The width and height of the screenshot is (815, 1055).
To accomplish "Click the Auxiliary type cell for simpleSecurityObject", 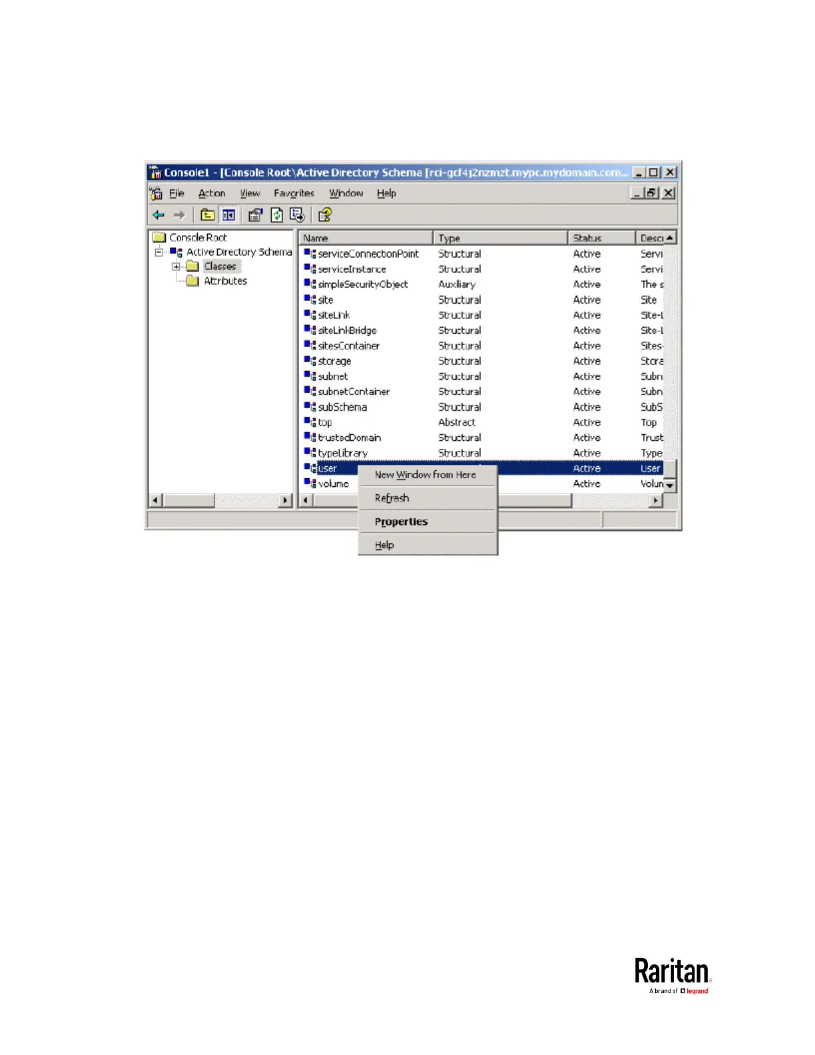I will 457,284.
